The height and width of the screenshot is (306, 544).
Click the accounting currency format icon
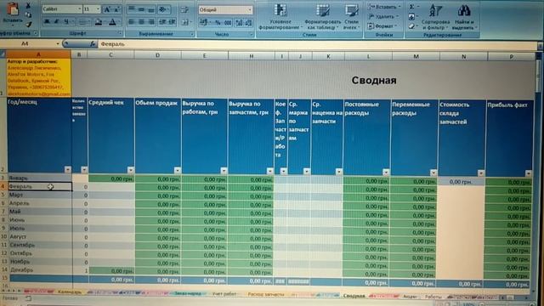pyautogui.click(x=205, y=23)
